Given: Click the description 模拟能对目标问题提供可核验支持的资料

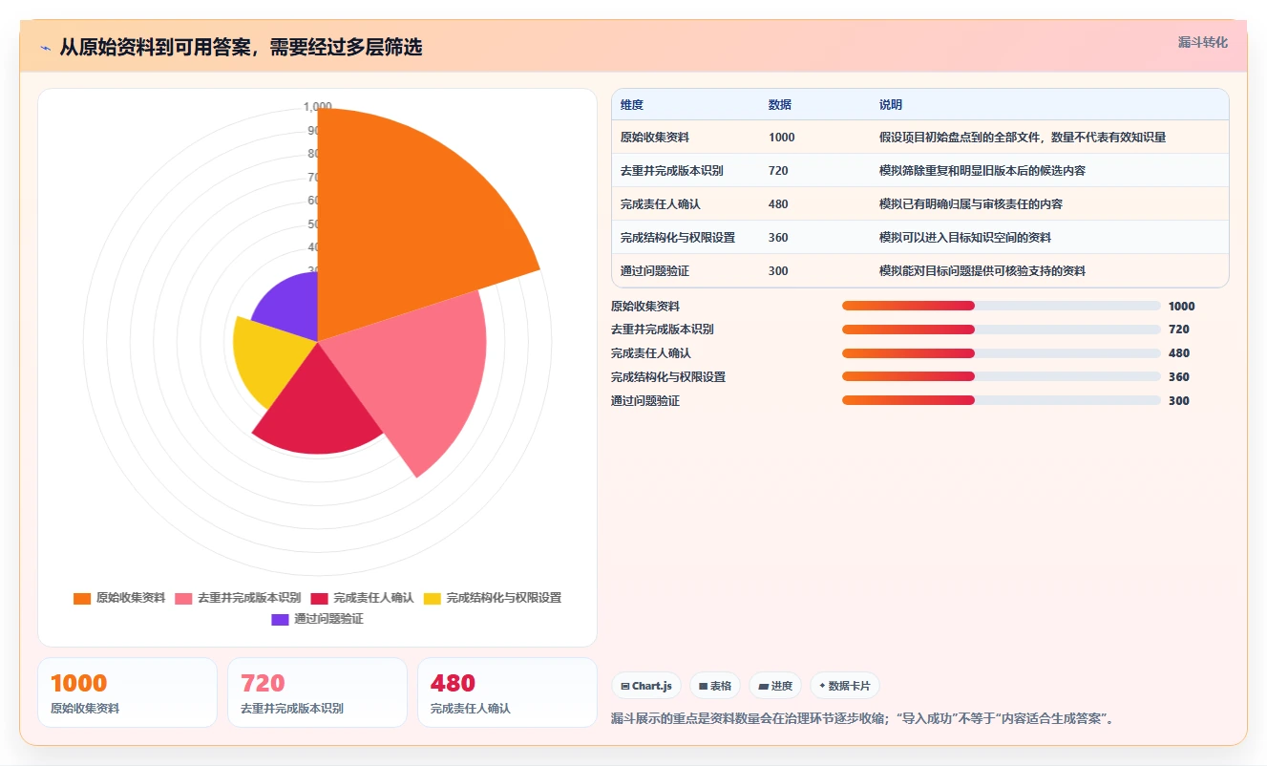Looking at the screenshot, I should pos(982,271).
